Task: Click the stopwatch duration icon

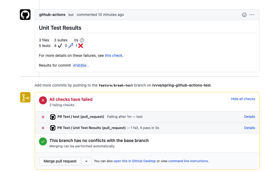Action: (82, 40)
